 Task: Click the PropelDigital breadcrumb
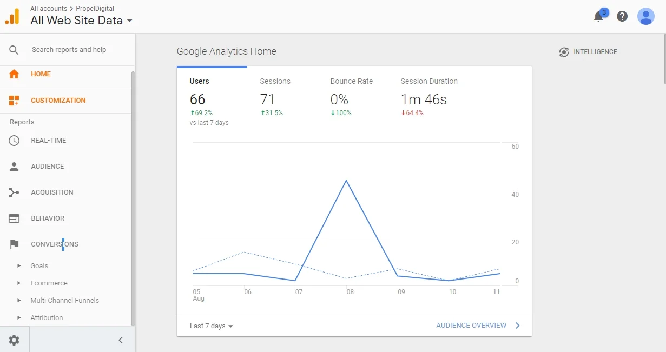click(95, 9)
